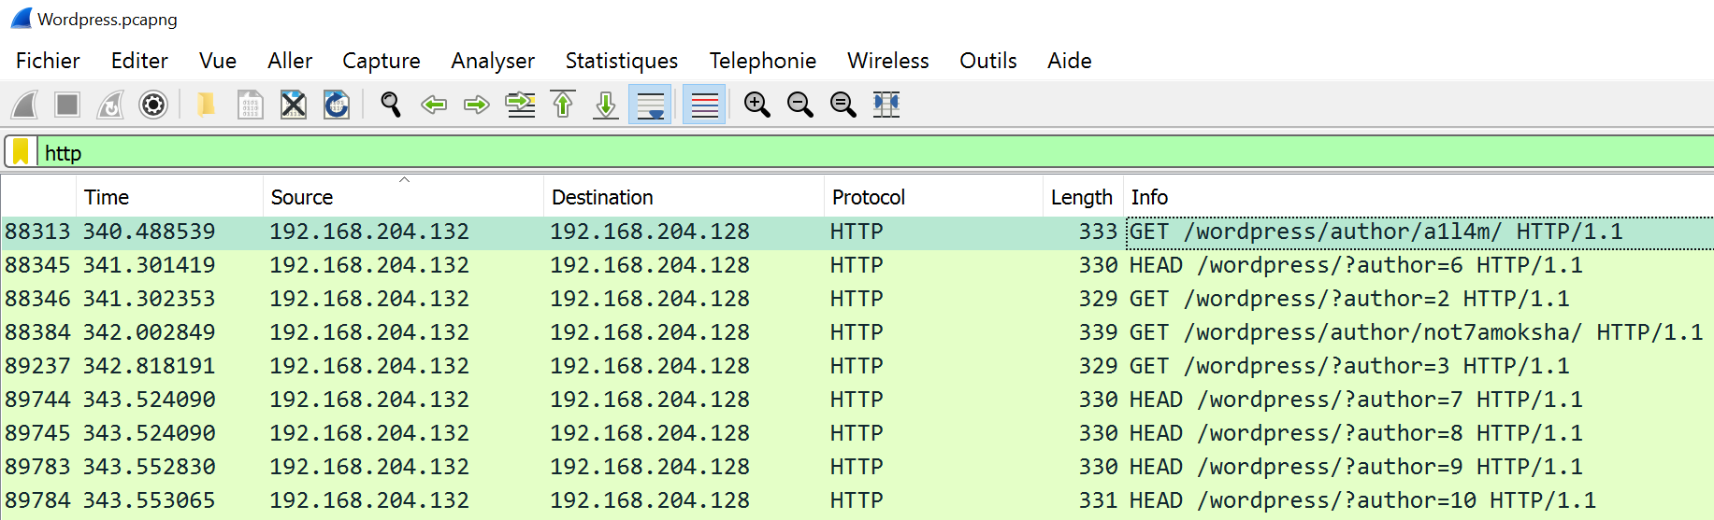Click the http display filter field
The height and width of the screenshot is (520, 1714).
(877, 152)
